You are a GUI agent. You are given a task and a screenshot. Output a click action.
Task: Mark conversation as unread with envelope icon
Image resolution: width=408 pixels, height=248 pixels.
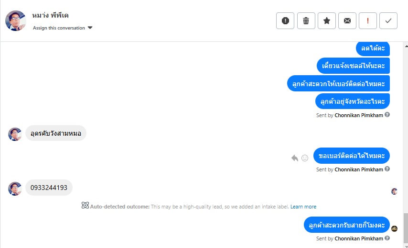tap(347, 20)
